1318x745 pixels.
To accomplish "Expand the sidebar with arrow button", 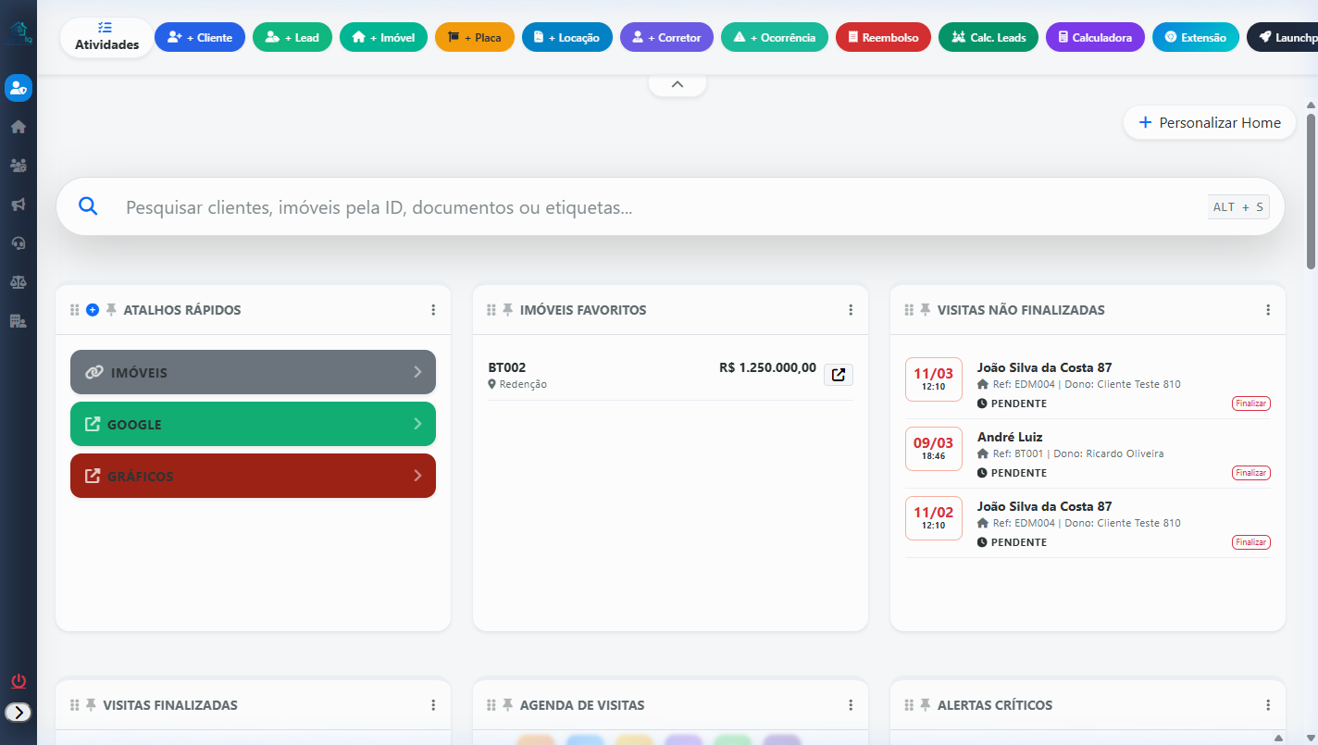I will click(x=19, y=712).
